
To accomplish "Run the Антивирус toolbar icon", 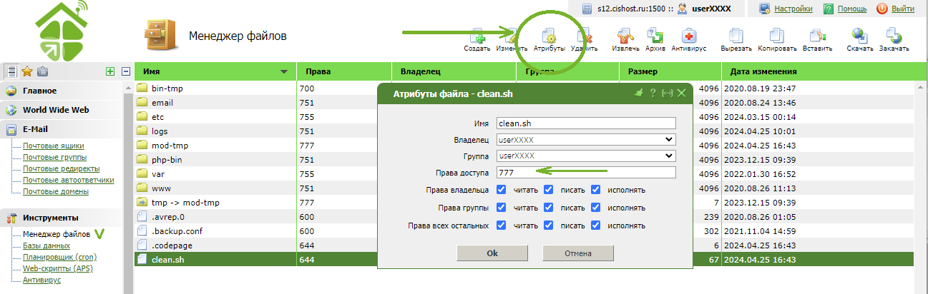I will point(689,36).
